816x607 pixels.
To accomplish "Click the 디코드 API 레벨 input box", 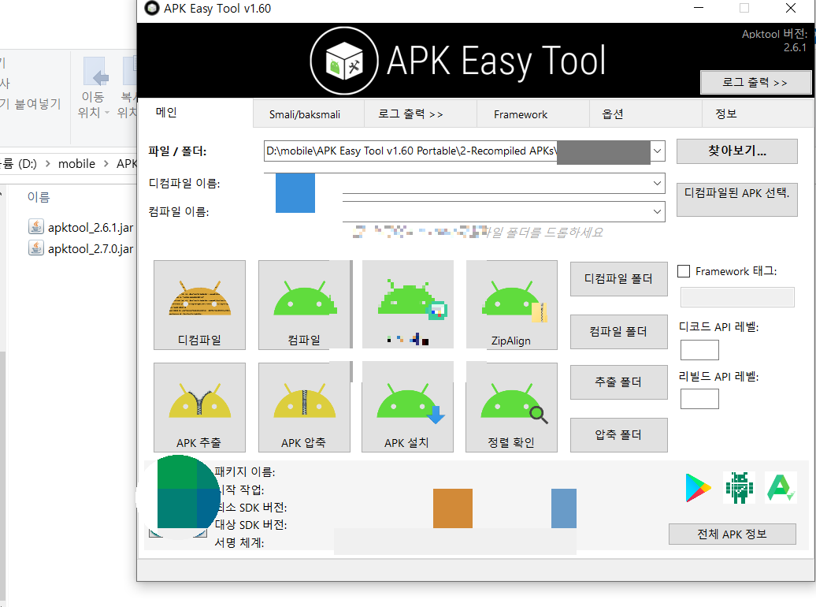I will point(699,349).
